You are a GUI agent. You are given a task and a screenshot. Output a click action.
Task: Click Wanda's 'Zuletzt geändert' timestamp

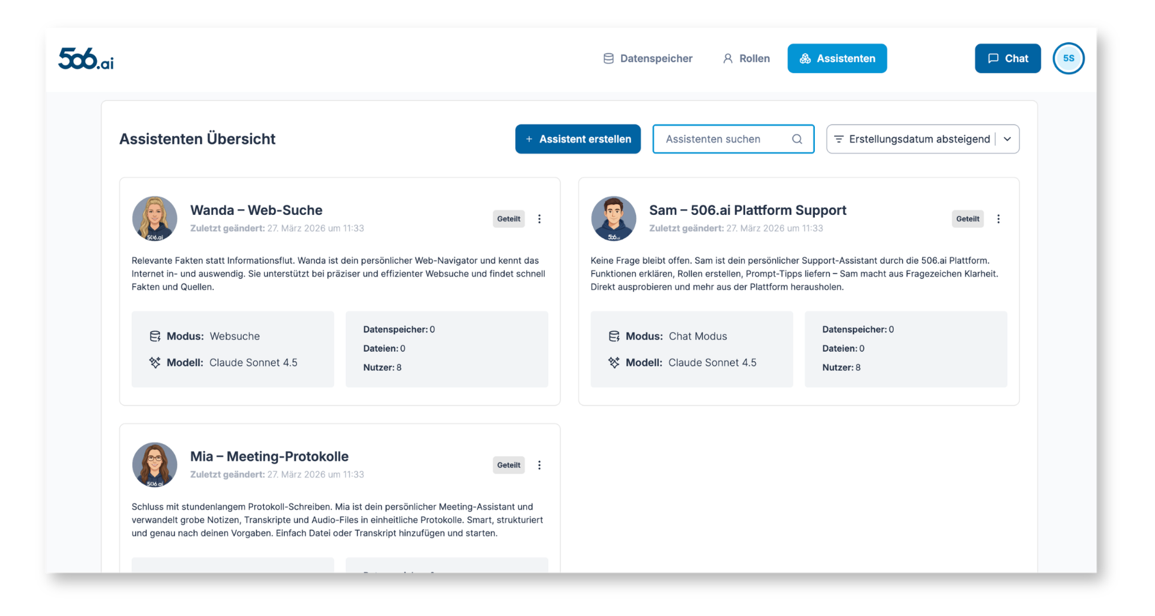pos(277,228)
